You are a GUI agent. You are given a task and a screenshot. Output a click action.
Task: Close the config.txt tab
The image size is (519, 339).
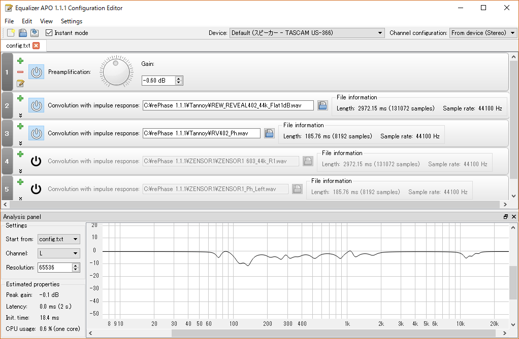36,46
